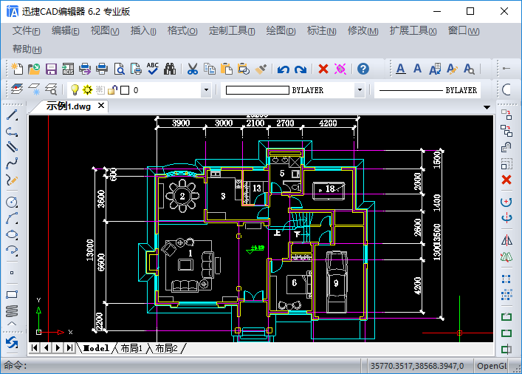Cut selection with the scissors icon
The image size is (522, 374).
(x=193, y=69)
